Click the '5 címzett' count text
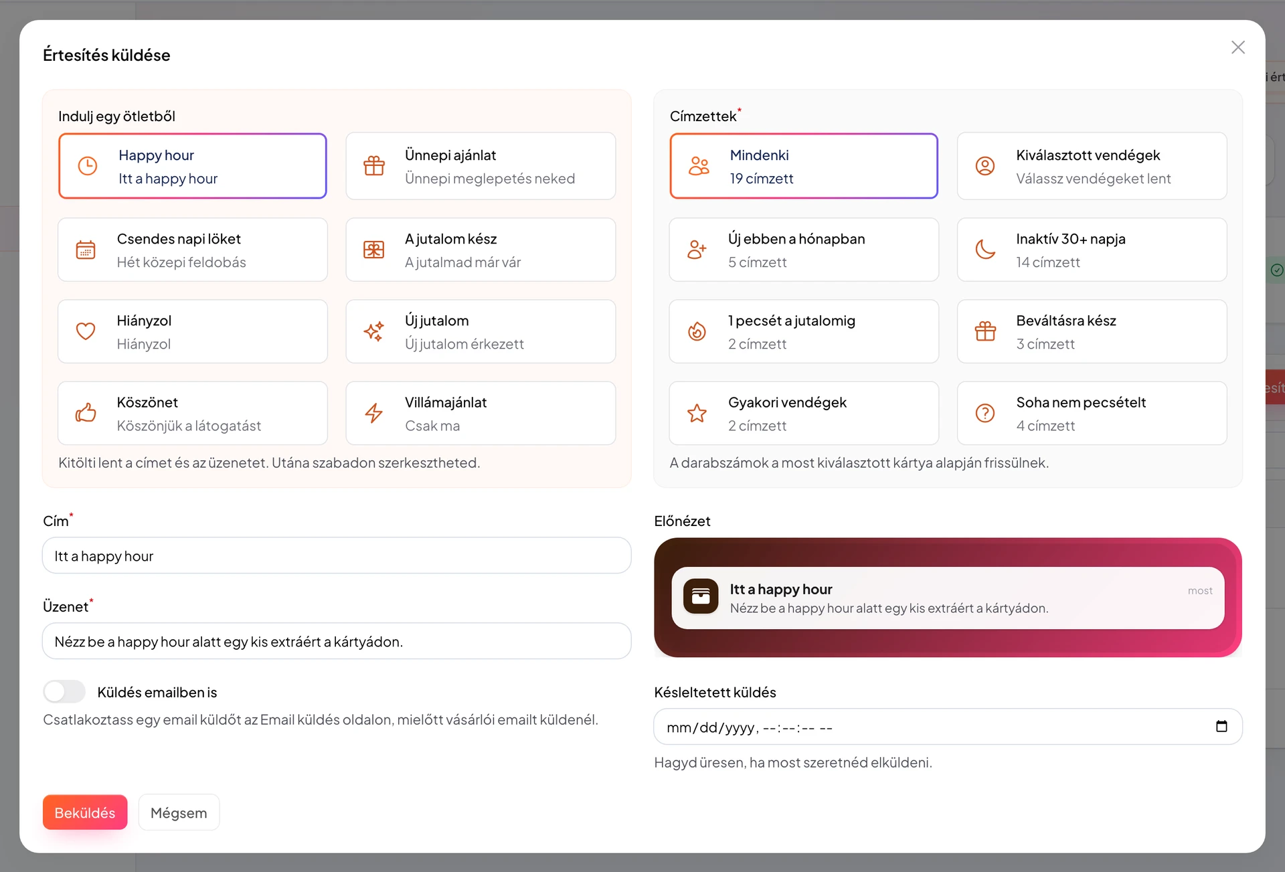Screen dimensions: 1285x872 pyautogui.click(x=758, y=262)
